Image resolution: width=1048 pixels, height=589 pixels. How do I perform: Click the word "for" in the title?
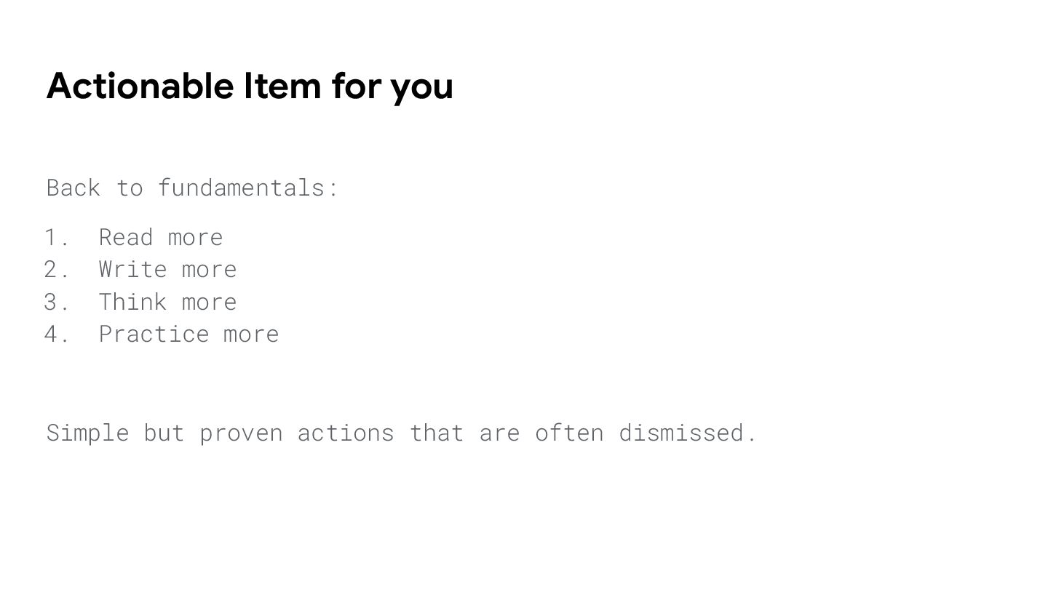coord(357,86)
